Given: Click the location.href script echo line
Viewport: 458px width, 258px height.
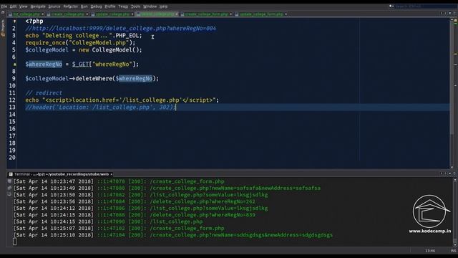Looking at the screenshot, I should [x=122, y=100].
